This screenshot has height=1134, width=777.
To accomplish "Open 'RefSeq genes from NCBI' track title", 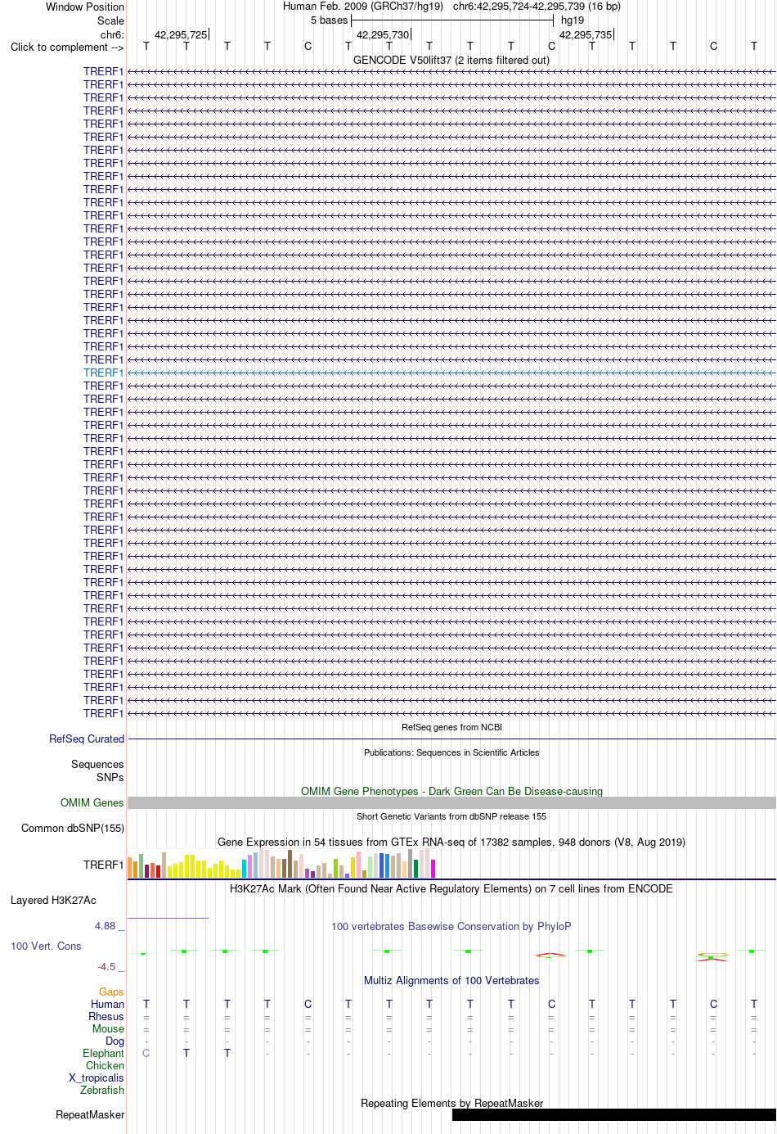I will coord(451,727).
